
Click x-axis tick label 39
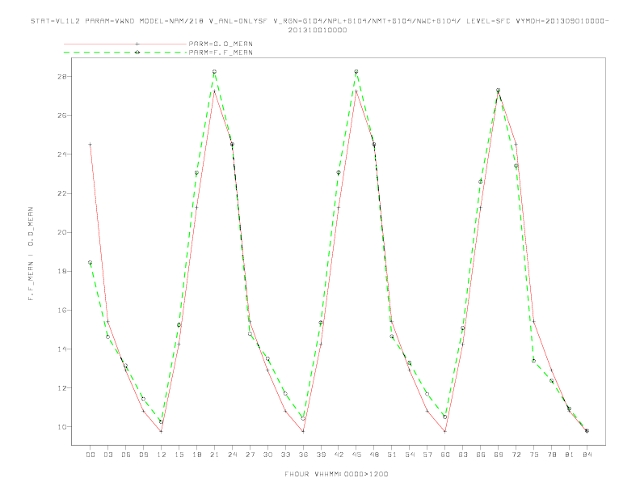coord(321,455)
